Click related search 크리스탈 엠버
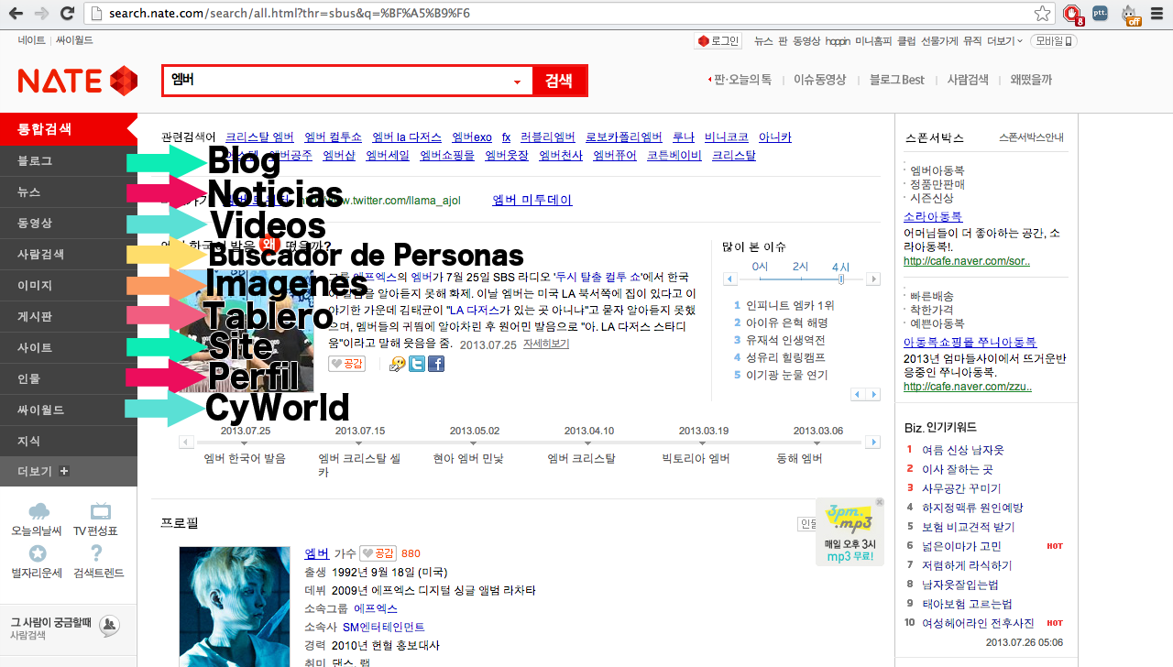This screenshot has width=1173, height=667. point(259,137)
